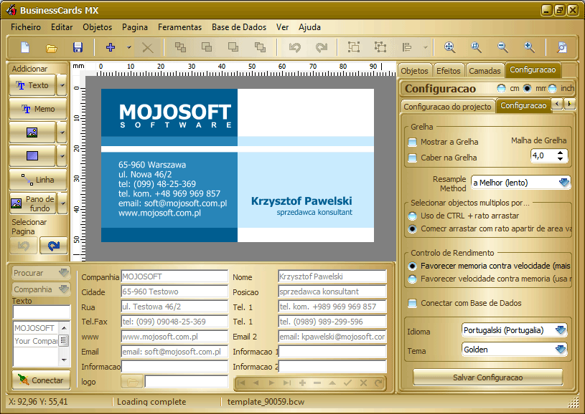Click the Texto text tool button
The width and height of the screenshot is (585, 414).
(32, 85)
